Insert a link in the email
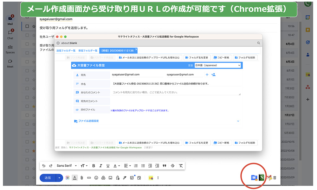 [x=89, y=178]
